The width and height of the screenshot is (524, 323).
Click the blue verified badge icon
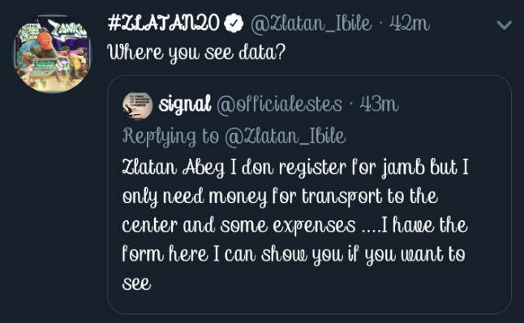click(234, 23)
